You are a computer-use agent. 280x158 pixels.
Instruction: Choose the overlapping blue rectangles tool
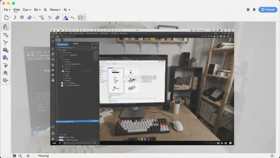click(x=5, y=35)
